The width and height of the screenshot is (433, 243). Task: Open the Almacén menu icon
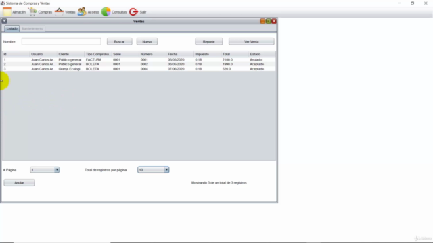point(7,12)
